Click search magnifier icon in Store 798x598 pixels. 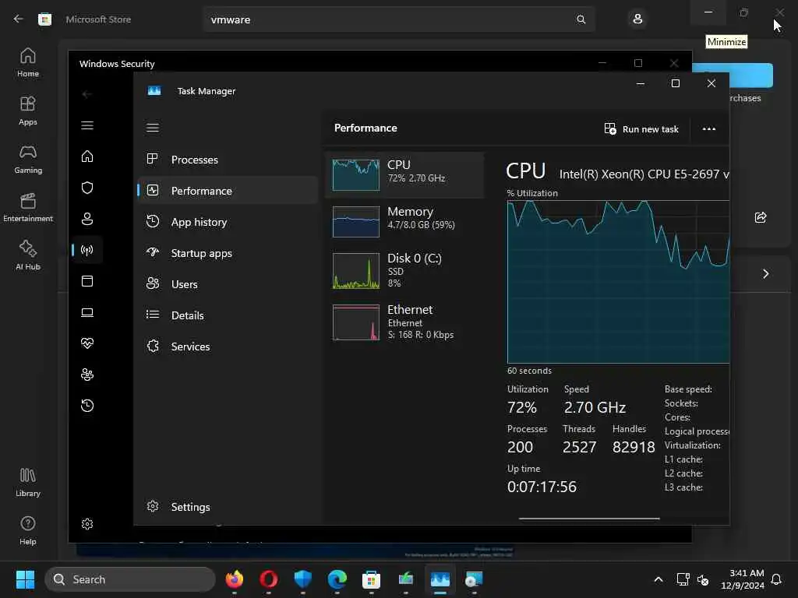(x=581, y=19)
